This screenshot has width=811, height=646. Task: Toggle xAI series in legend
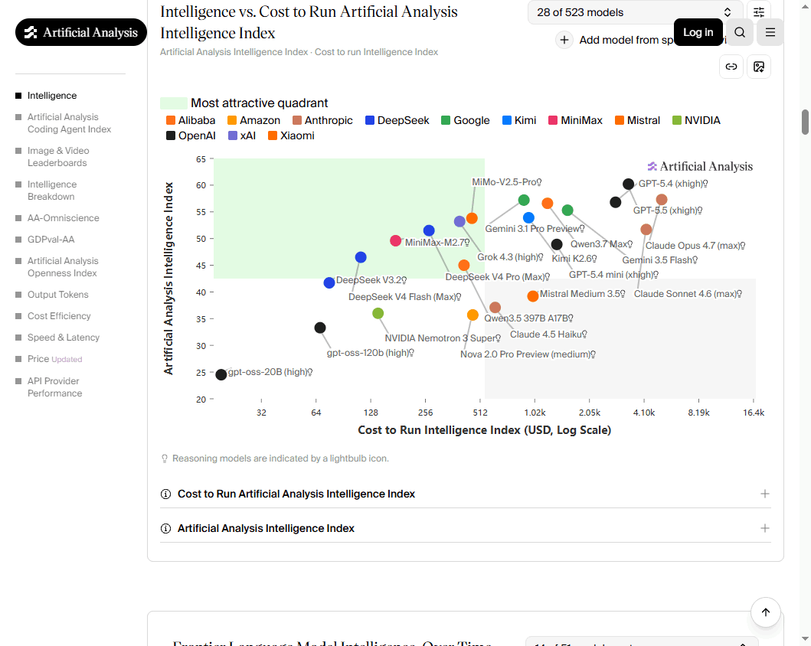pyautogui.click(x=241, y=136)
